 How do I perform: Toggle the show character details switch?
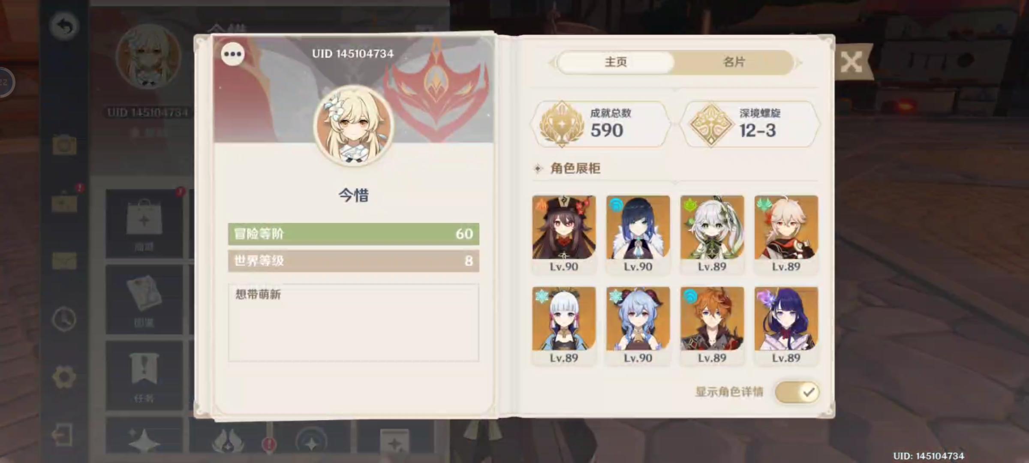click(x=797, y=392)
